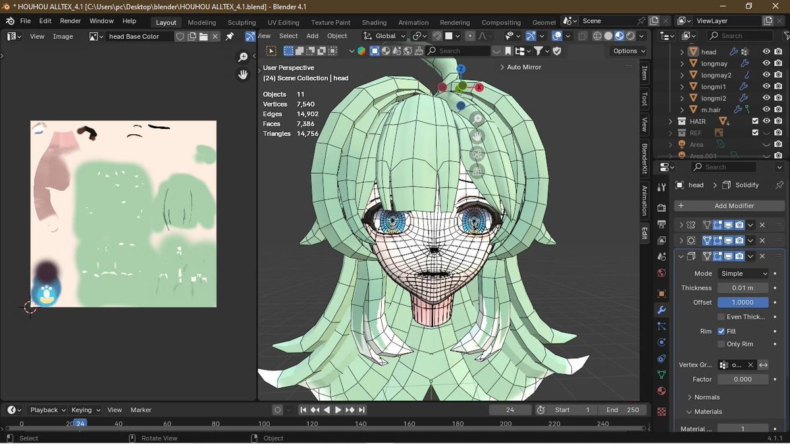Toggle camera view gizmo in viewport

pos(477,154)
